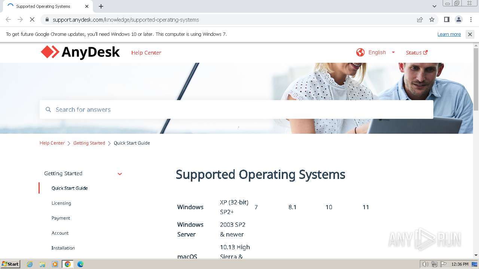The image size is (479, 269).
Task: Click the Supported Operating Systems heading
Action: 260,174
